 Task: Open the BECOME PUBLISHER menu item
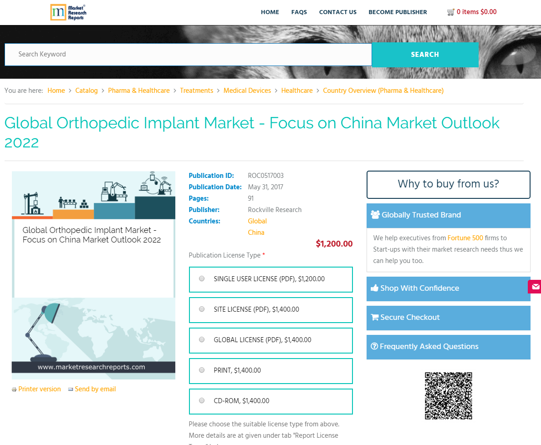pos(398,12)
